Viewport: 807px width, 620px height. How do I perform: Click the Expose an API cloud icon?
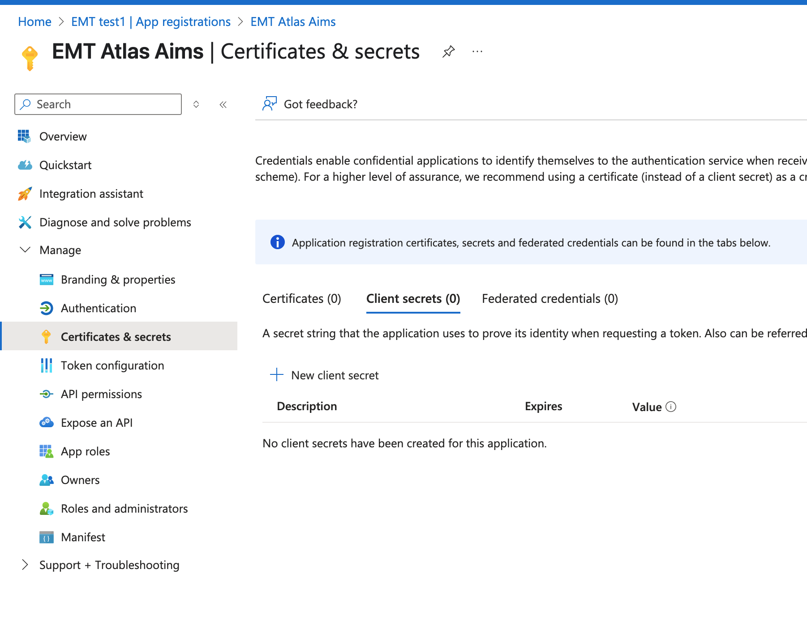[46, 423]
